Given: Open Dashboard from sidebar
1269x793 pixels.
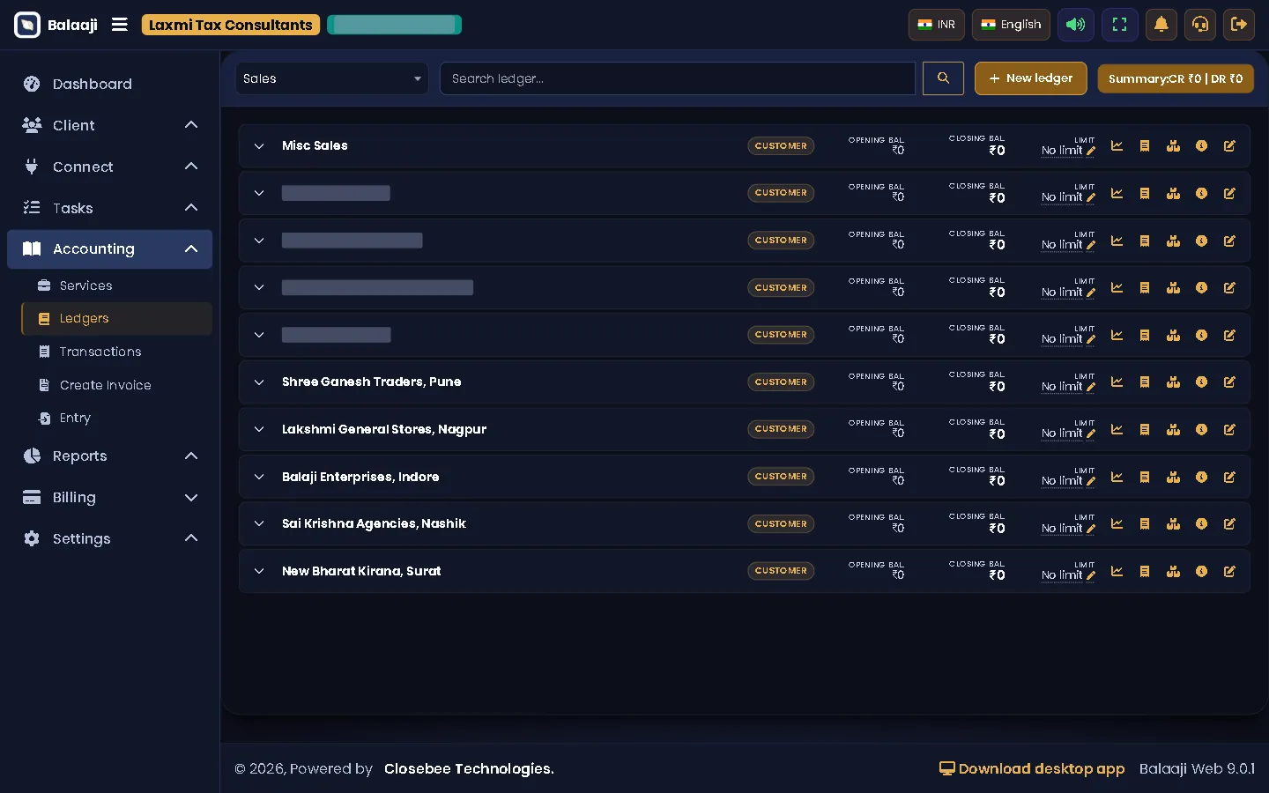Looking at the screenshot, I should (x=109, y=85).
